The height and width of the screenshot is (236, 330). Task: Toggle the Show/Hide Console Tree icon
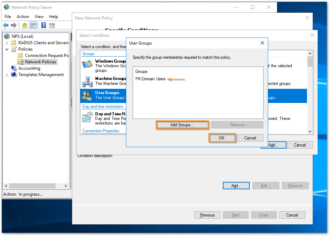point(33,25)
